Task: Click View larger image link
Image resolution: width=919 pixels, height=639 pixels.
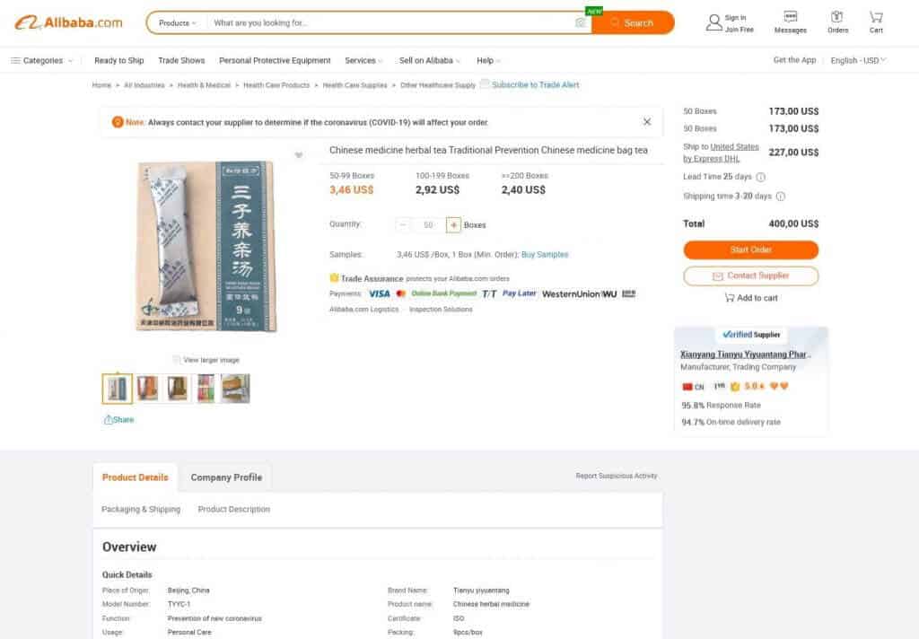Action: (206, 360)
